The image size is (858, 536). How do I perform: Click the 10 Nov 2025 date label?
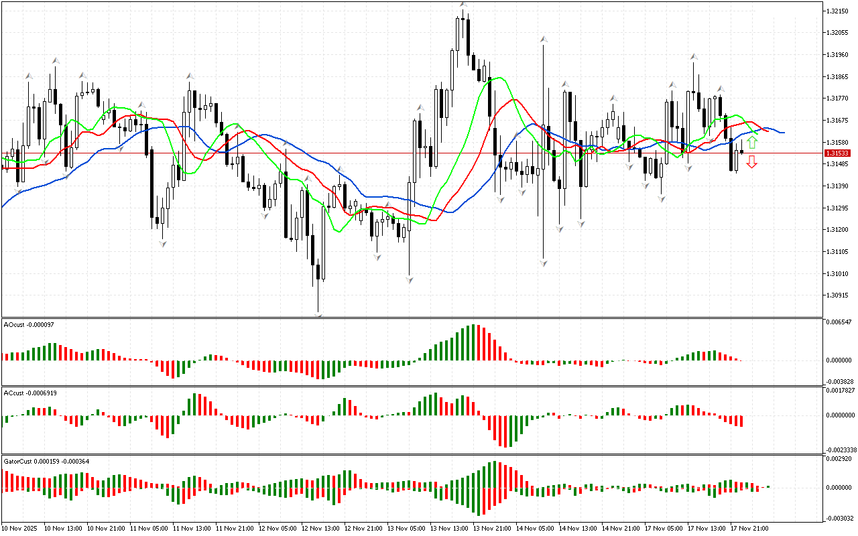20,529
